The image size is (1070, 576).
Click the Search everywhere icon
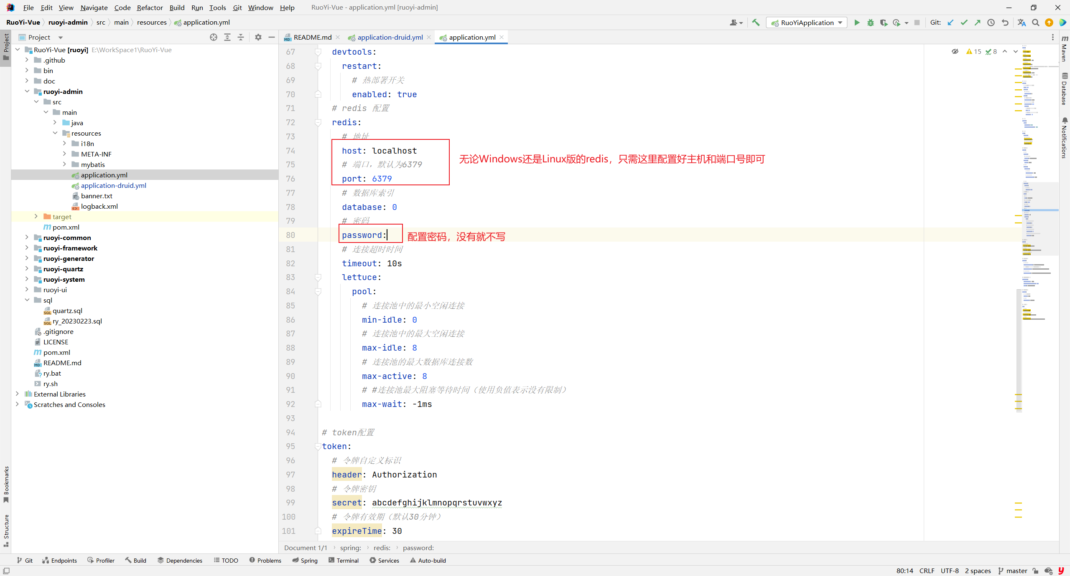tap(1035, 23)
